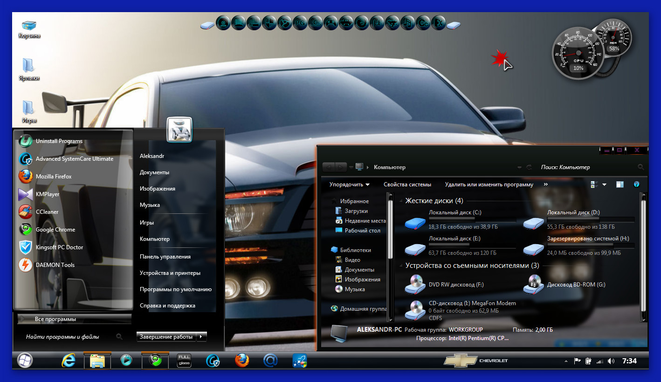Open the music note dock icon
661x382 pixels.
[x=408, y=23]
